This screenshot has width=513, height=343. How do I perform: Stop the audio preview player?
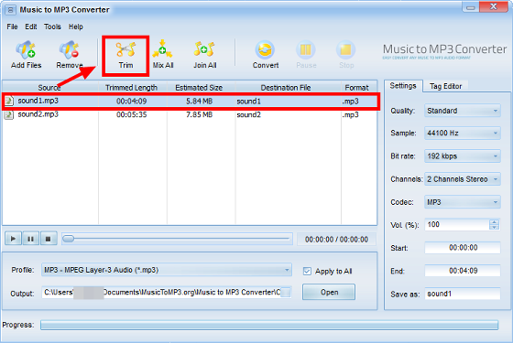pos(49,239)
